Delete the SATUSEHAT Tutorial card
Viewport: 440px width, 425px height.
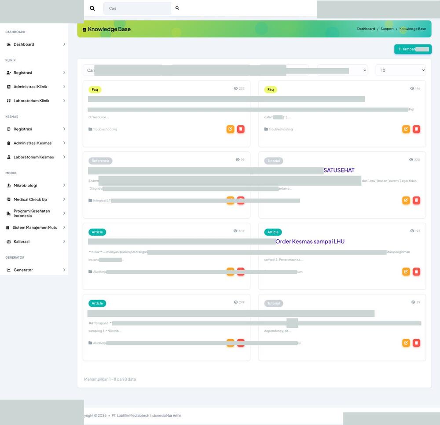(416, 200)
